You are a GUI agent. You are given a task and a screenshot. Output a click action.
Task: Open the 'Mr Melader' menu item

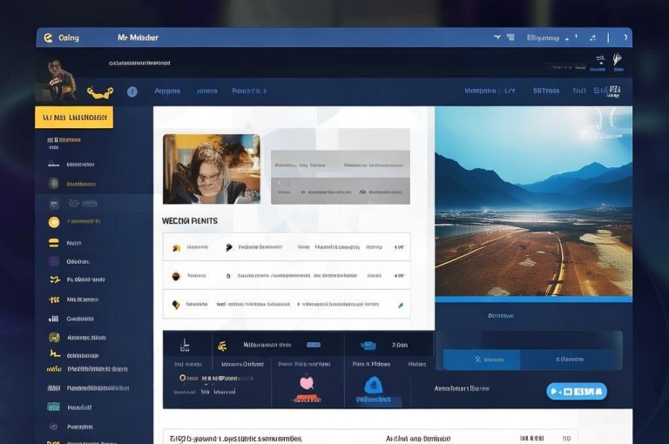138,37
